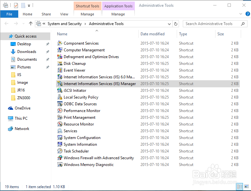Image resolution: width=251 pixels, height=191 pixels.
Task: Open the recent locations dropdown arrow
Action: tap(24, 24)
